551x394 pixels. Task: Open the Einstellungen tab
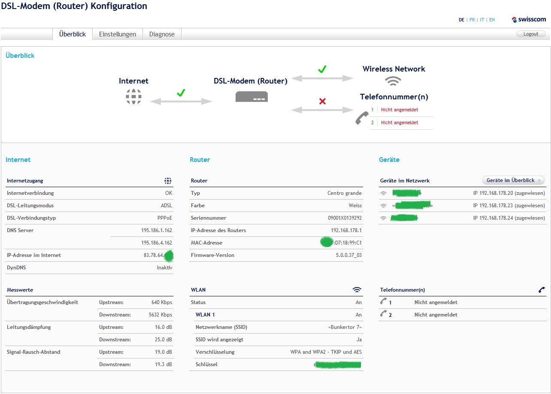118,34
